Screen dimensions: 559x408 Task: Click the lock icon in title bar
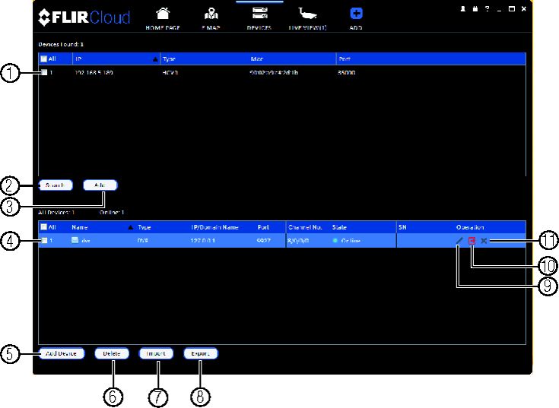coord(475,9)
